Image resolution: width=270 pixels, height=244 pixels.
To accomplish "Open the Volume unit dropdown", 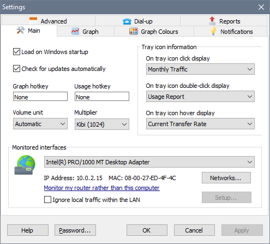I will point(40,124).
